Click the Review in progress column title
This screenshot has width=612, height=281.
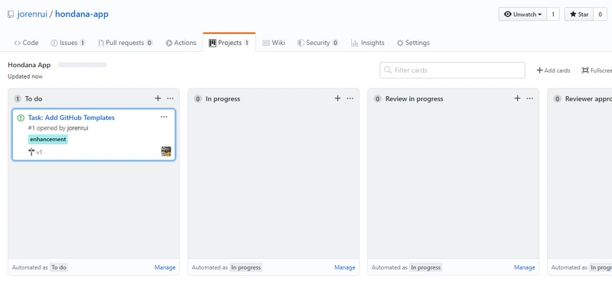[414, 99]
